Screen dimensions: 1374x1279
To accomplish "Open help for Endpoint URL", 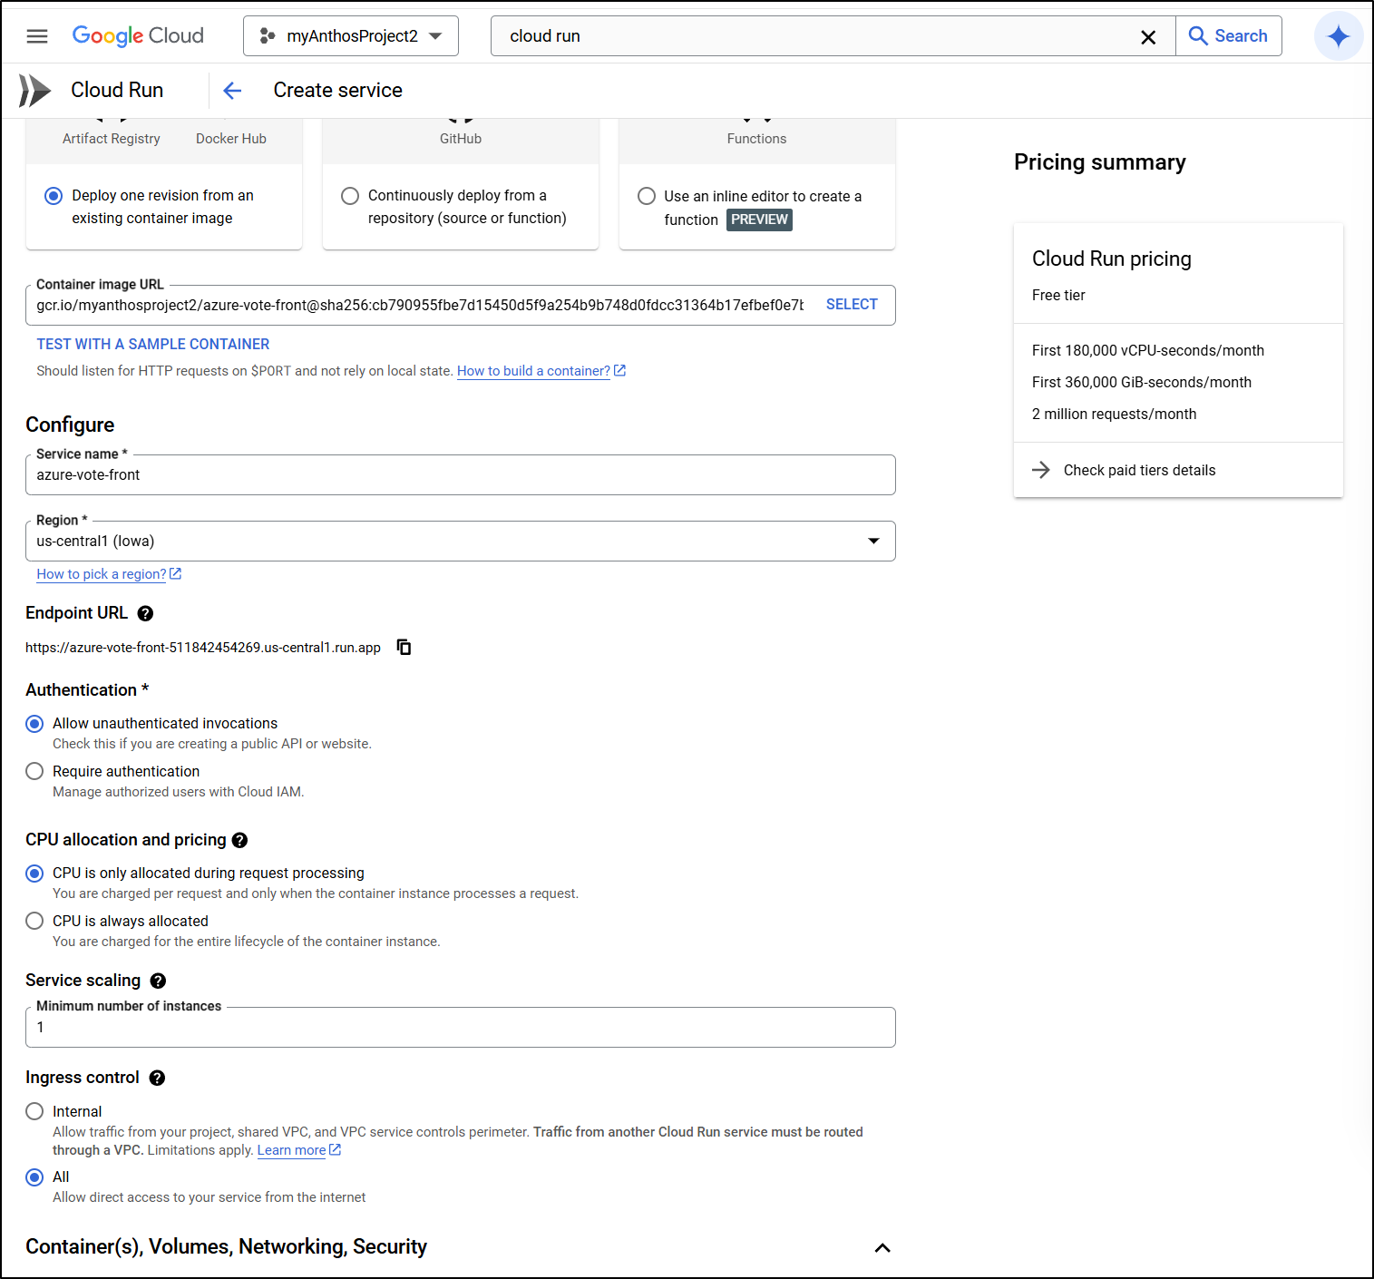I will (145, 614).
